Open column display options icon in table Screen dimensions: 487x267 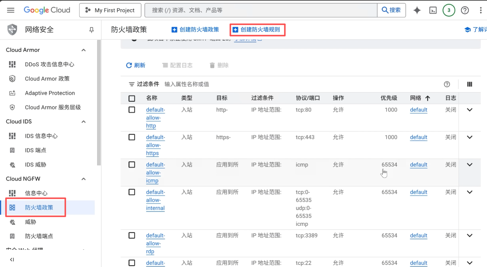469,84
